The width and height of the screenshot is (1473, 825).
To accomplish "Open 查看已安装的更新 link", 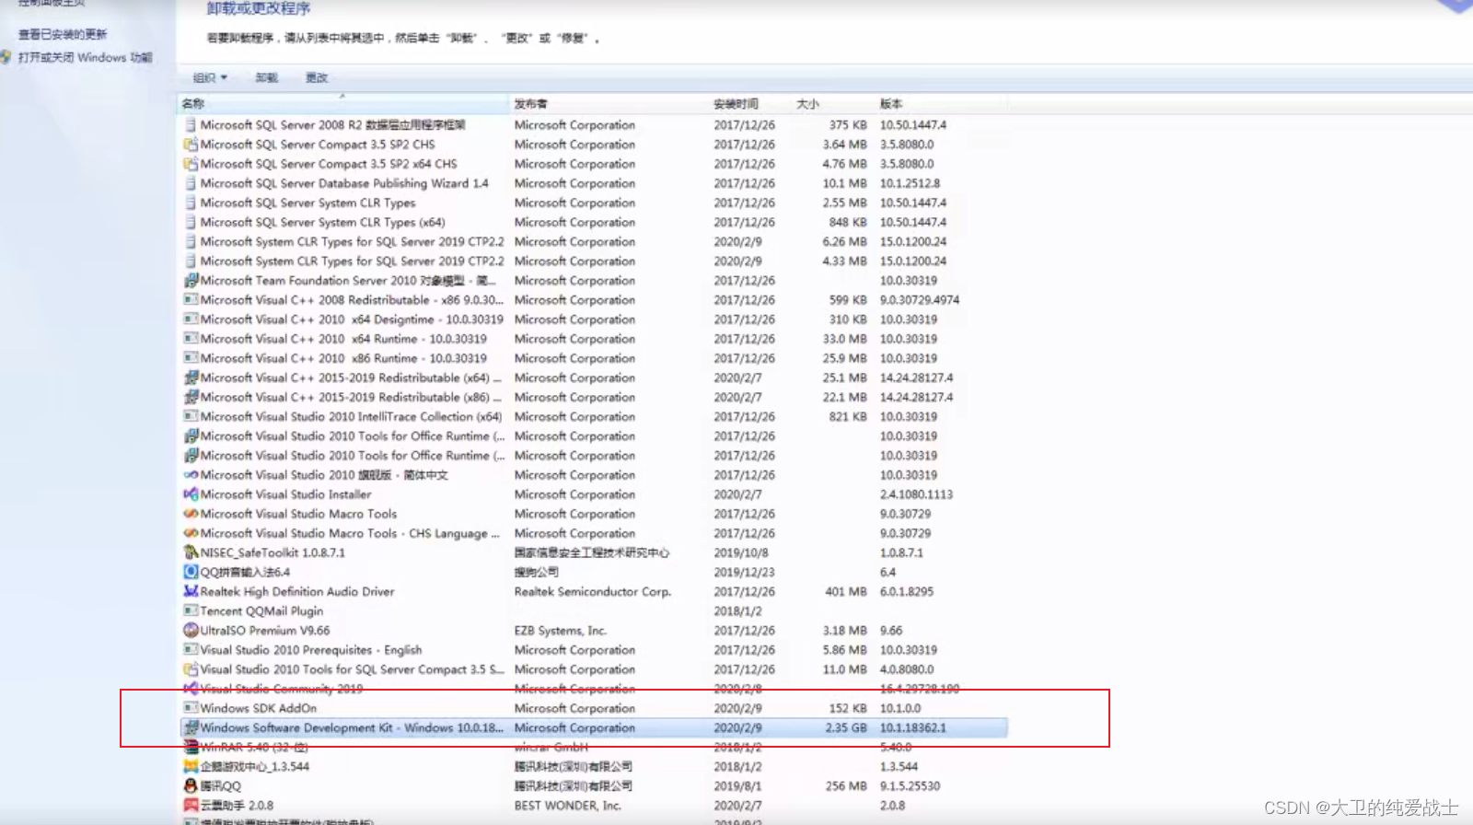I will pyautogui.click(x=63, y=35).
